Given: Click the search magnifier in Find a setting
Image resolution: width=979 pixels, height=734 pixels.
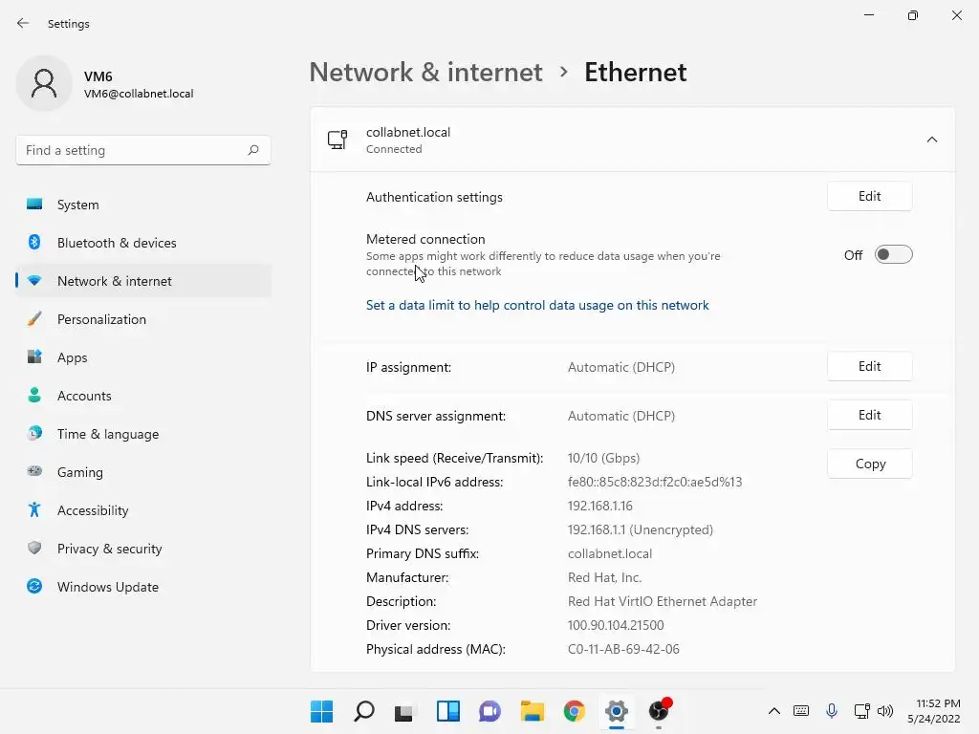Looking at the screenshot, I should (x=253, y=150).
